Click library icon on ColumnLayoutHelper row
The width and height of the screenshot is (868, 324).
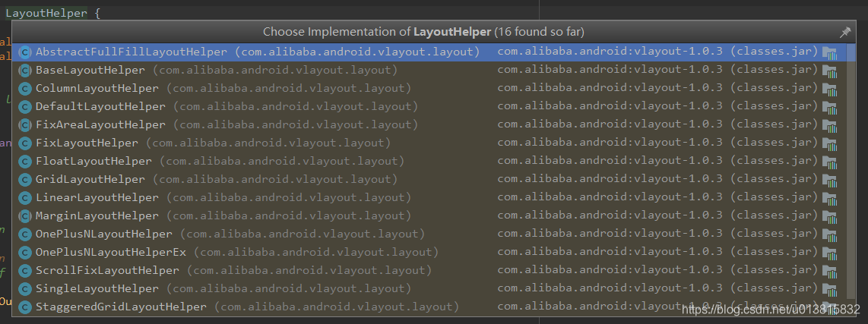(829, 90)
